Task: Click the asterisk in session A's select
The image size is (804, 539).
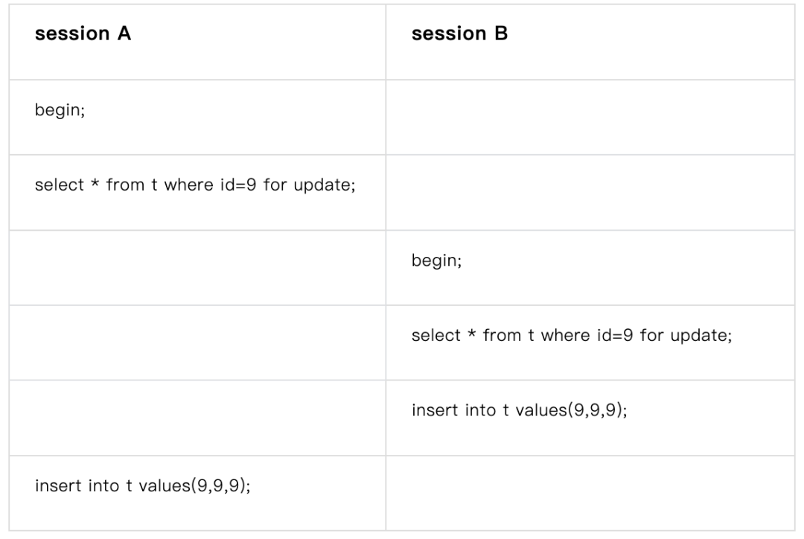Action: tap(95, 185)
